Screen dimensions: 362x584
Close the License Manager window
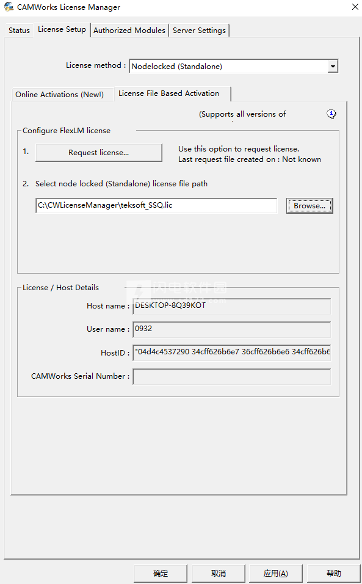(x=355, y=7)
